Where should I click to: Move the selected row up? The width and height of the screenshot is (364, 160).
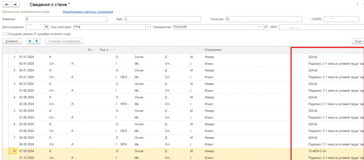point(30,41)
